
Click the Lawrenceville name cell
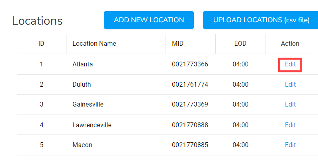point(92,125)
